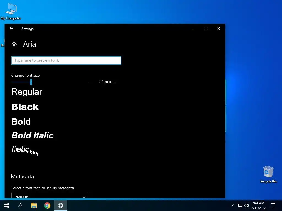
Task: Maximize the Settings window
Action: pyautogui.click(x=206, y=29)
